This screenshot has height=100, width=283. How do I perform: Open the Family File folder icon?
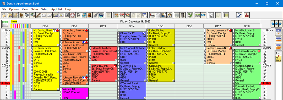coord(10,15)
